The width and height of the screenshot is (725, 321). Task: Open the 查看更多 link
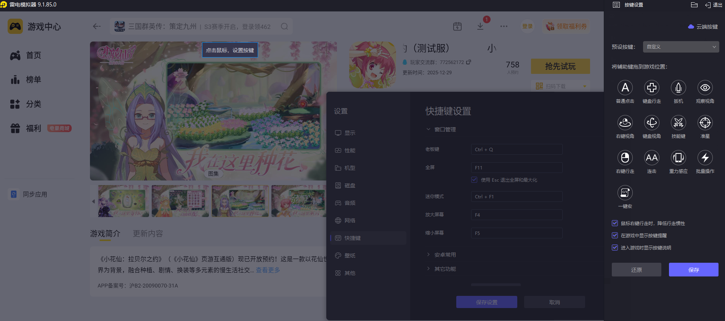pyautogui.click(x=268, y=270)
